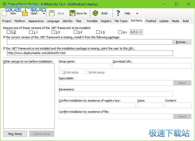Viewport: 195px width, 141px height.
Task: Click the Build label in toolbar
Action: pyautogui.click(x=104, y=13)
